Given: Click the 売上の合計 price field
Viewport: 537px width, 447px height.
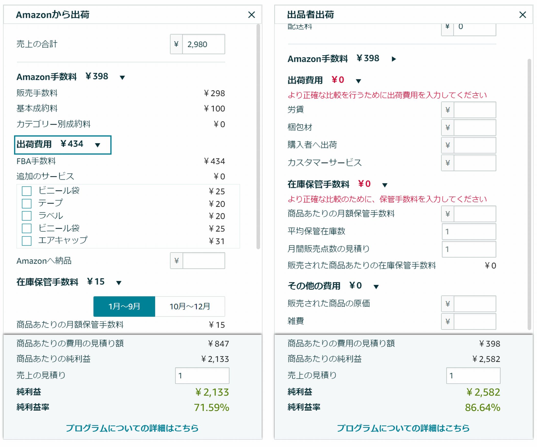Looking at the screenshot, I should coord(204,44).
